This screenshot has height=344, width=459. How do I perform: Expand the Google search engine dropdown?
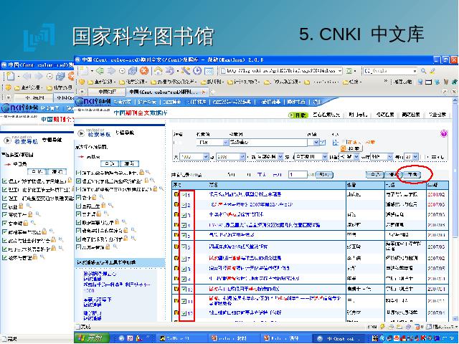(x=415, y=71)
